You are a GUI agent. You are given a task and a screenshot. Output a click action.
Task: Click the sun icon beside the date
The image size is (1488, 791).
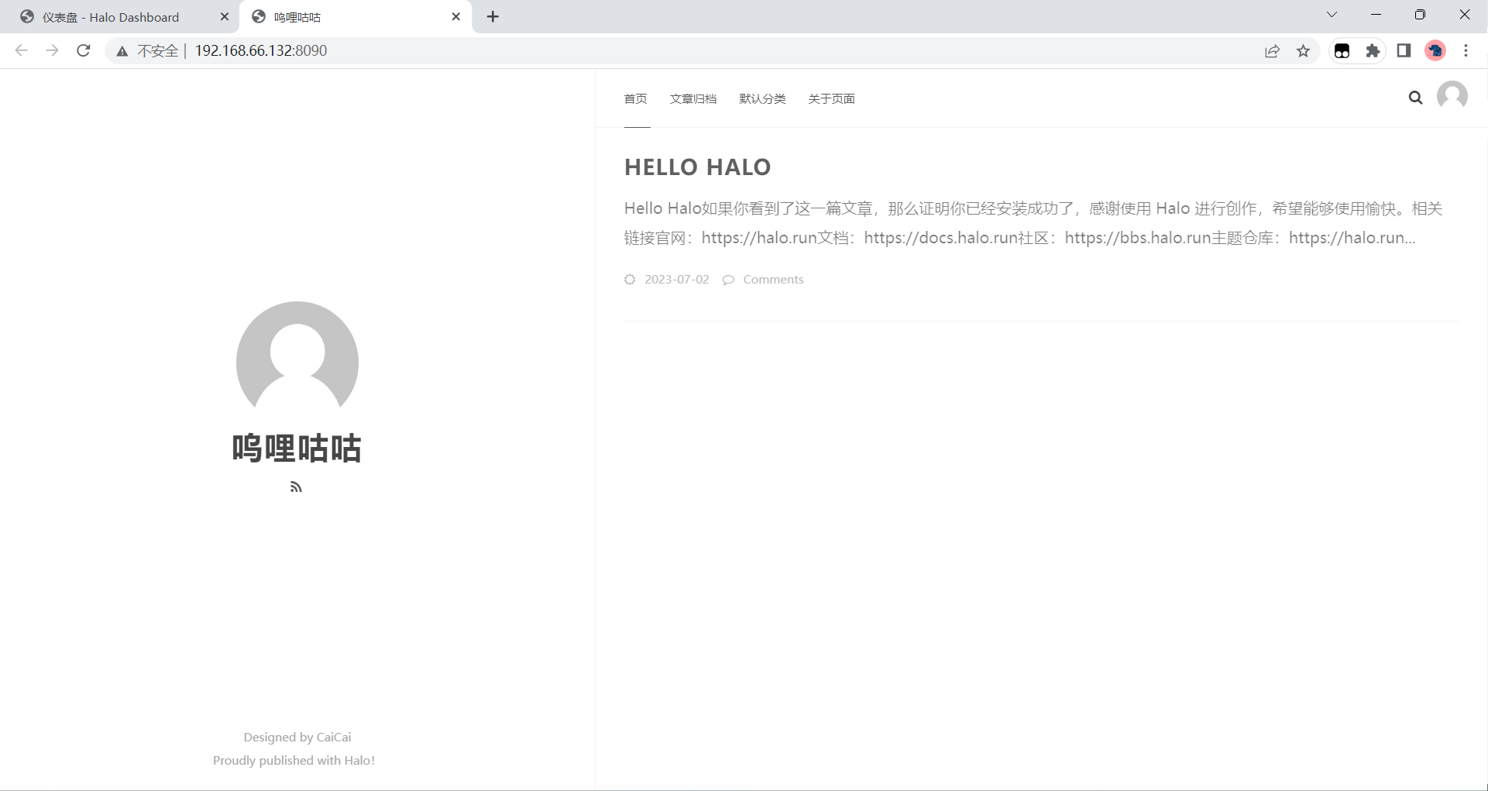click(630, 280)
